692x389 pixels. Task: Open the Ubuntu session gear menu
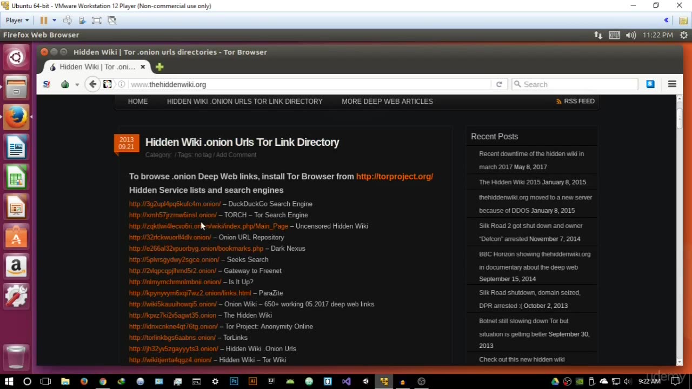(683, 35)
